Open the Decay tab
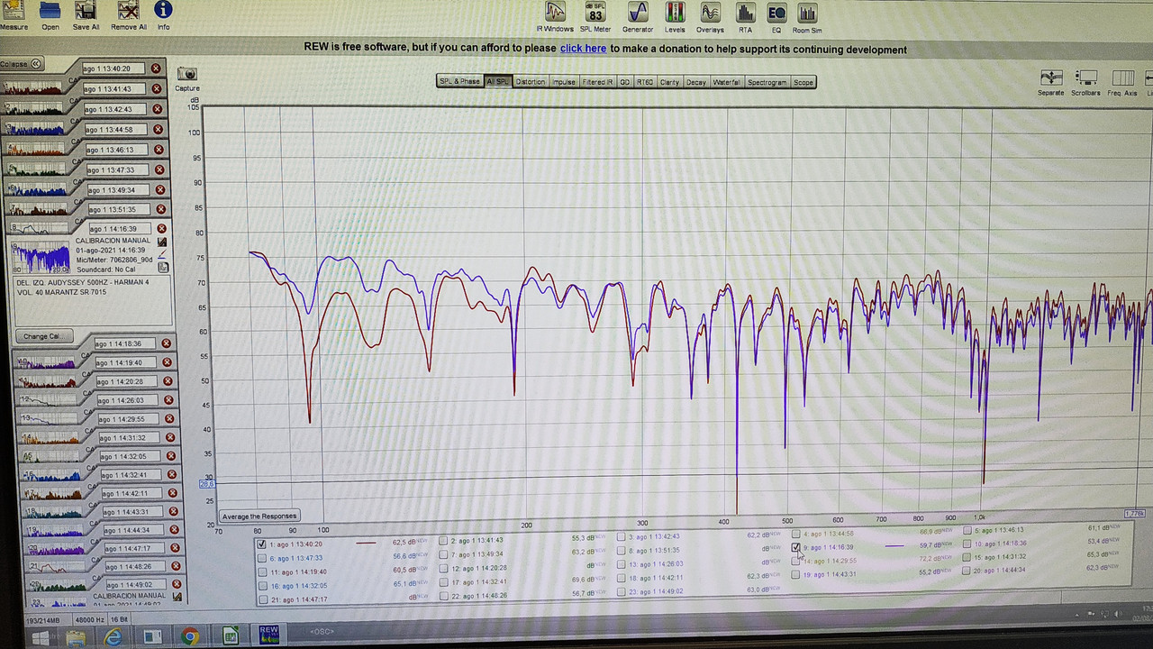Screen dimensions: 1153x649 tap(696, 82)
